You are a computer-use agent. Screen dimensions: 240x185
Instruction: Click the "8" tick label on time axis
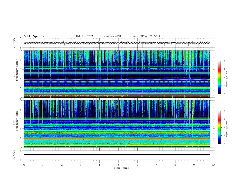click(x=175, y=165)
